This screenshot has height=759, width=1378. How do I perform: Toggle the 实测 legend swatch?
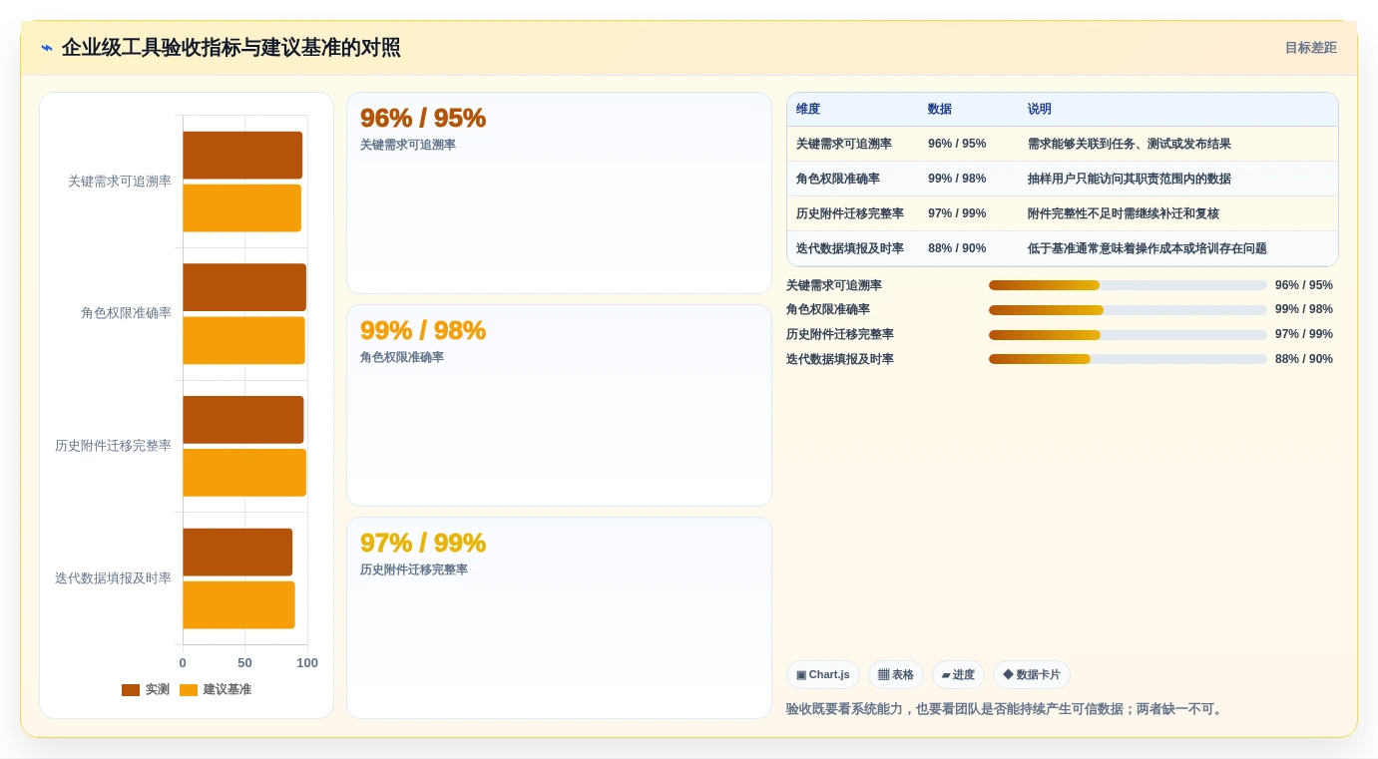[131, 690]
